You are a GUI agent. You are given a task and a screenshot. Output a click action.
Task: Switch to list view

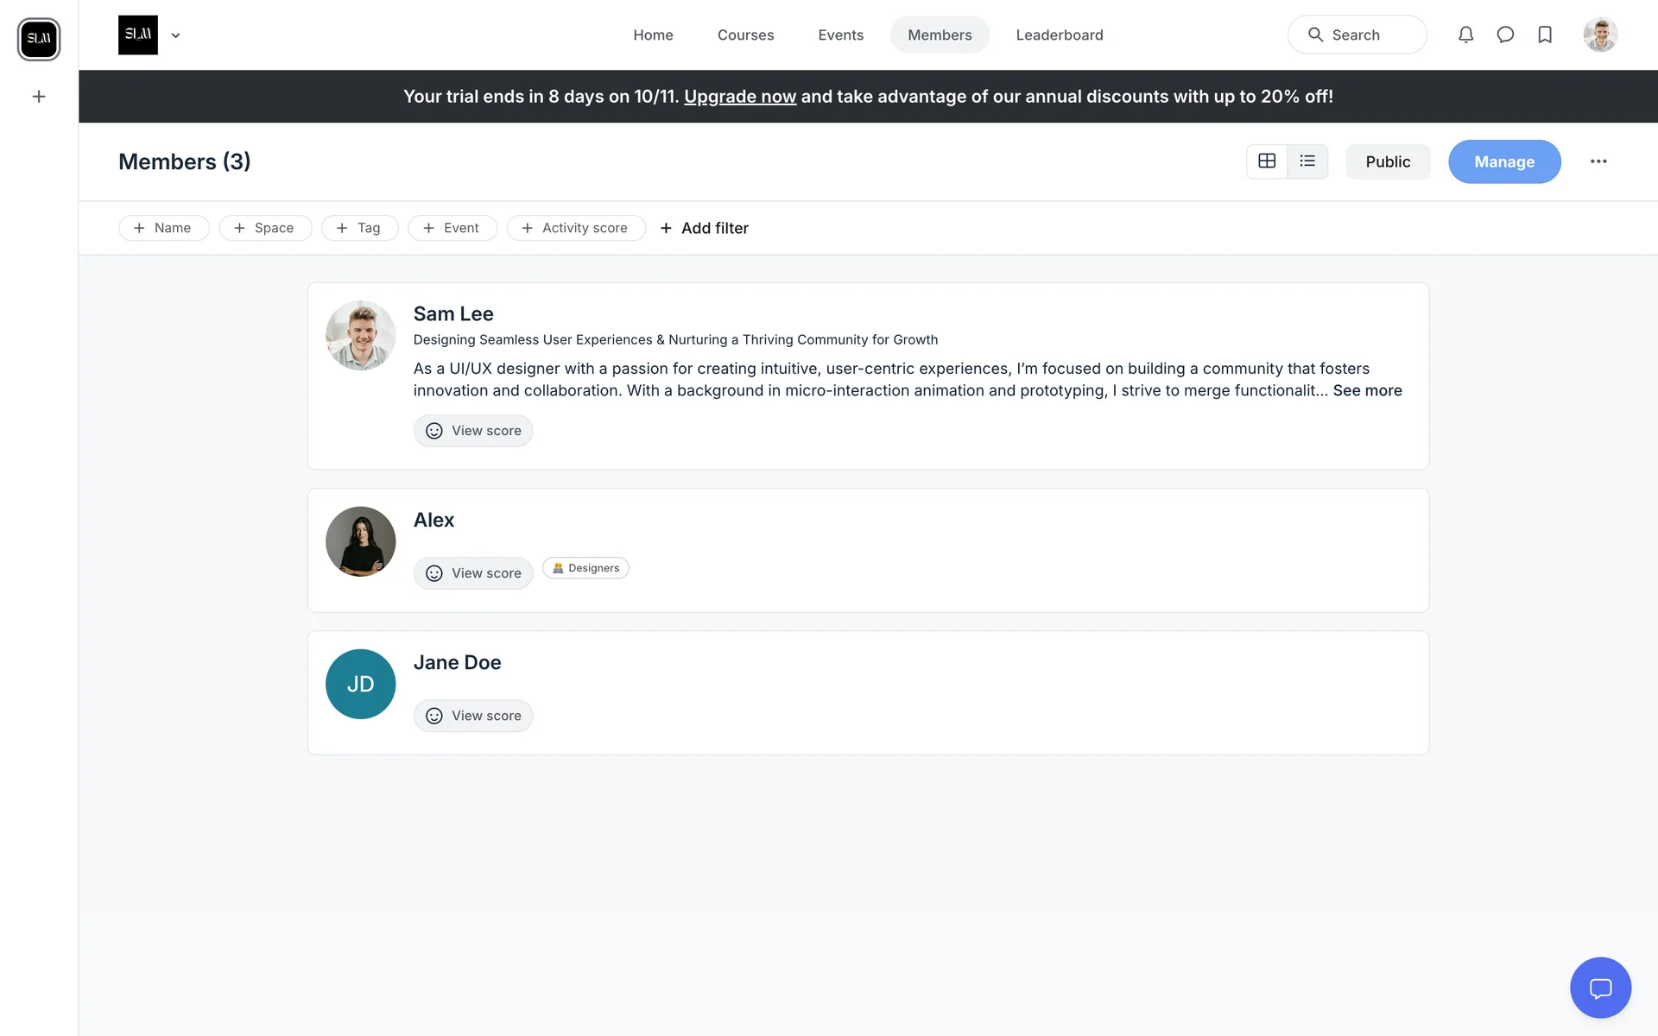tap(1307, 161)
